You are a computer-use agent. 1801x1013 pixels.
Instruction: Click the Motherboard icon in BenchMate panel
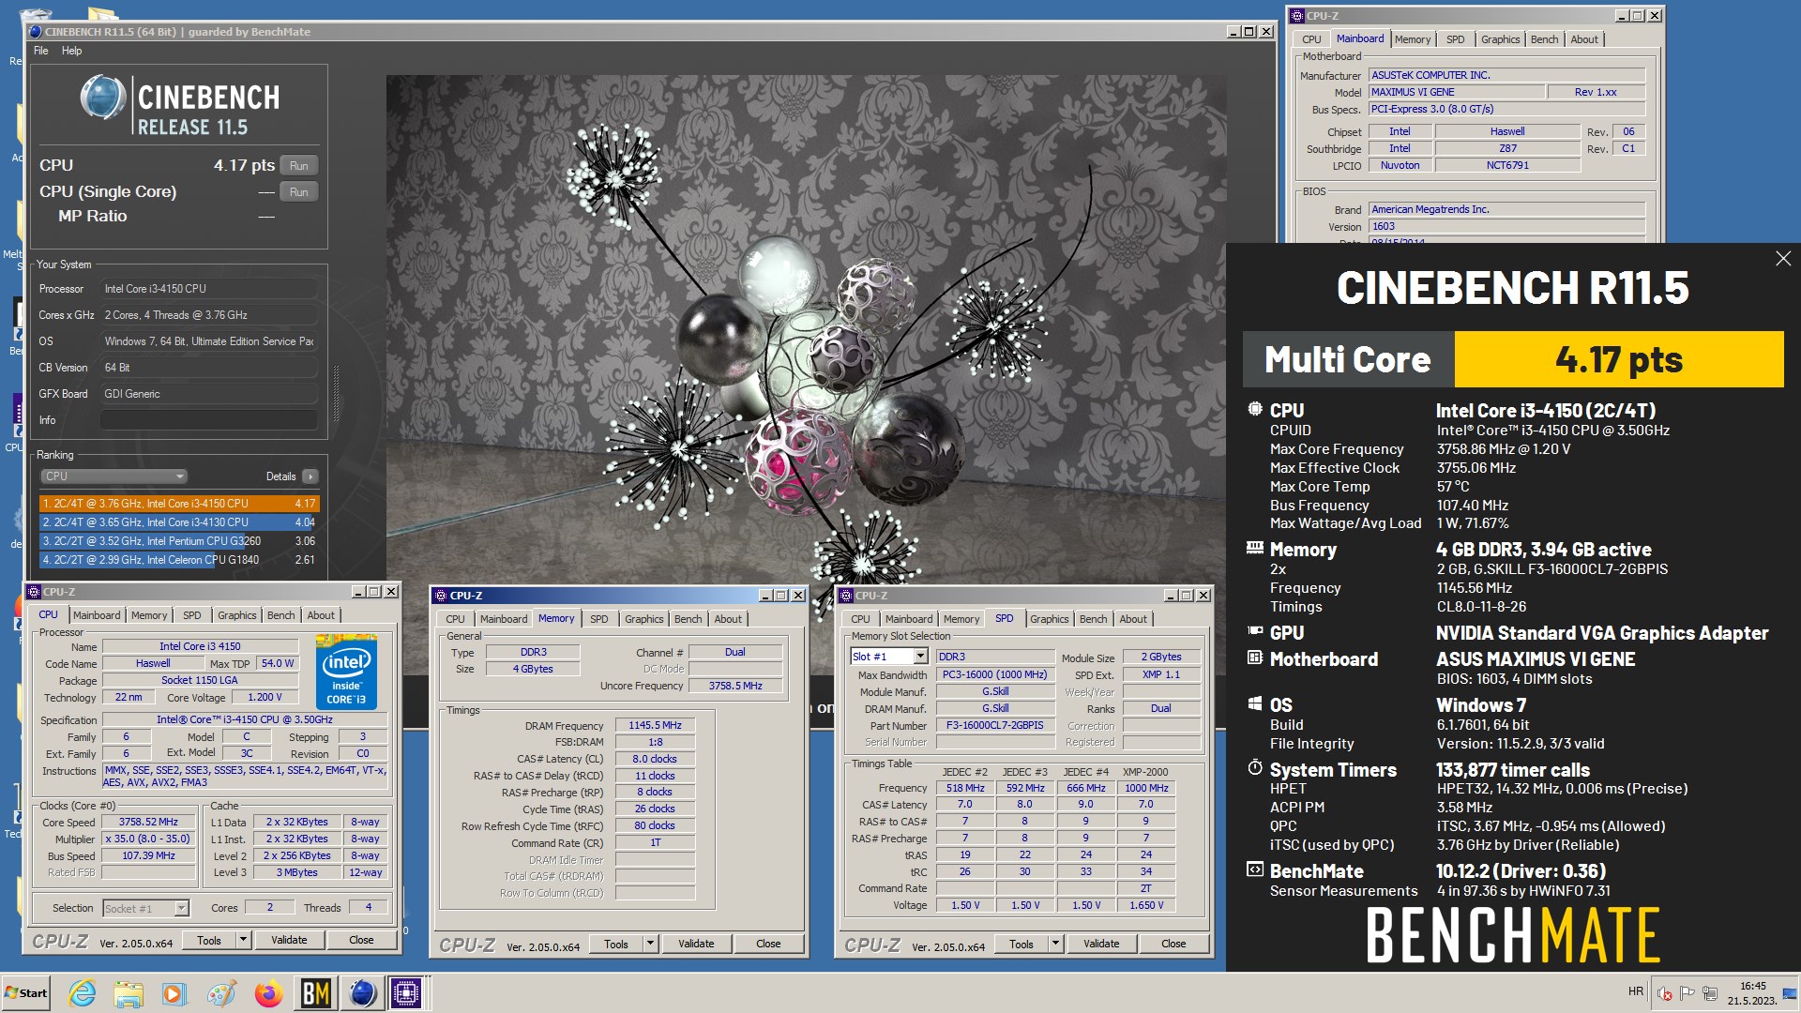click(1254, 658)
